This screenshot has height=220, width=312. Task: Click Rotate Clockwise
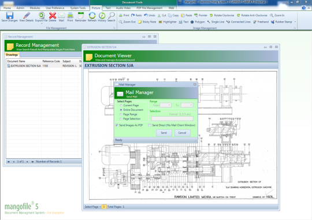tap(222, 16)
